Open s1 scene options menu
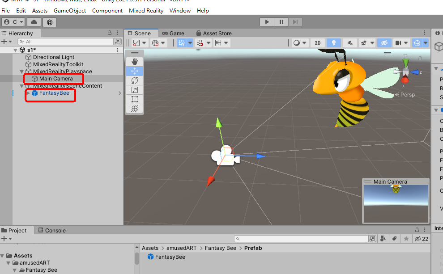The width and height of the screenshot is (443, 274). pos(118,50)
